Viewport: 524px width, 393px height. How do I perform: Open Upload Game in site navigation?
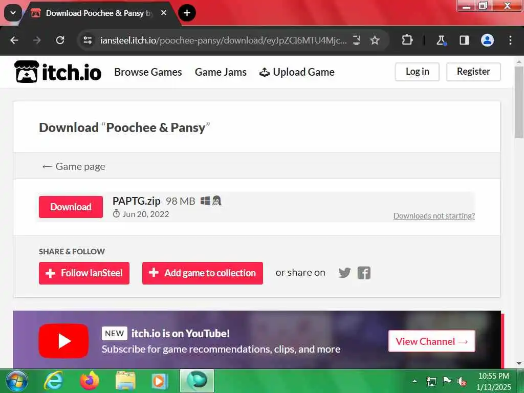[x=297, y=72]
